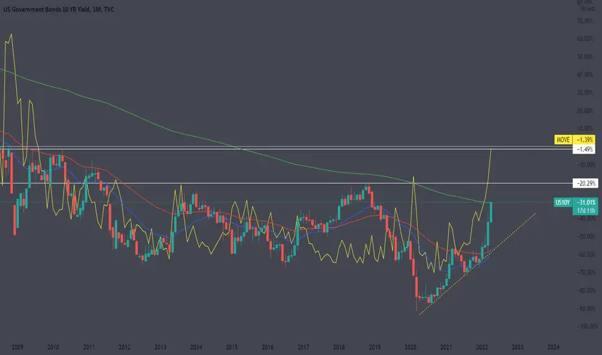Click the 2014 label on time axis
Screen dimensions: 602x355
point(196,347)
